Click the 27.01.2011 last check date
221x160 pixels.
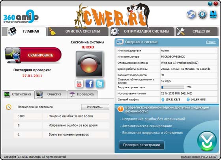point(32,76)
